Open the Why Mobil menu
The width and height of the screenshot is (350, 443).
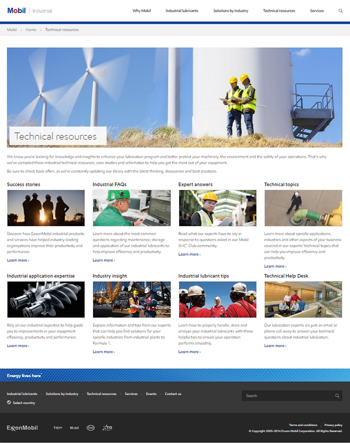pos(142,11)
